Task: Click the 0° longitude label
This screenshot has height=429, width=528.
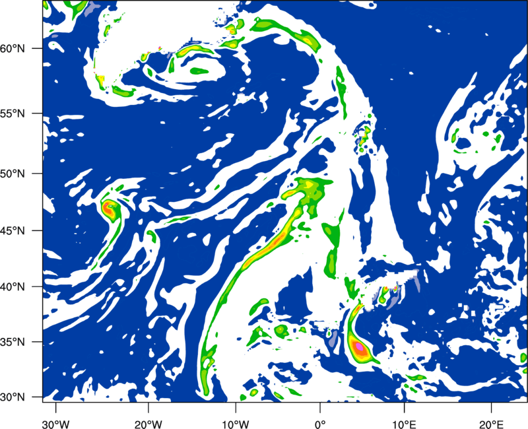Action: [320, 424]
